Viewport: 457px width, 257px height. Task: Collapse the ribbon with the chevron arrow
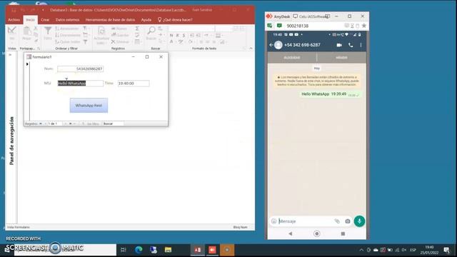[251, 49]
